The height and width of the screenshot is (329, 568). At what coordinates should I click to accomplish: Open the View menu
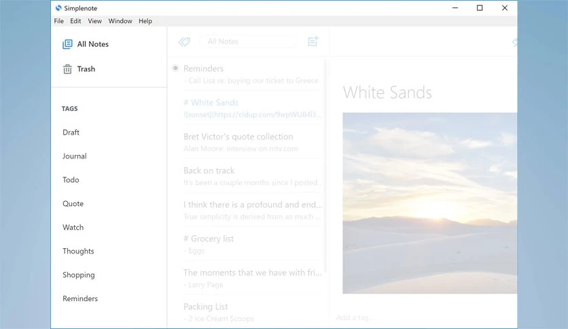click(94, 21)
